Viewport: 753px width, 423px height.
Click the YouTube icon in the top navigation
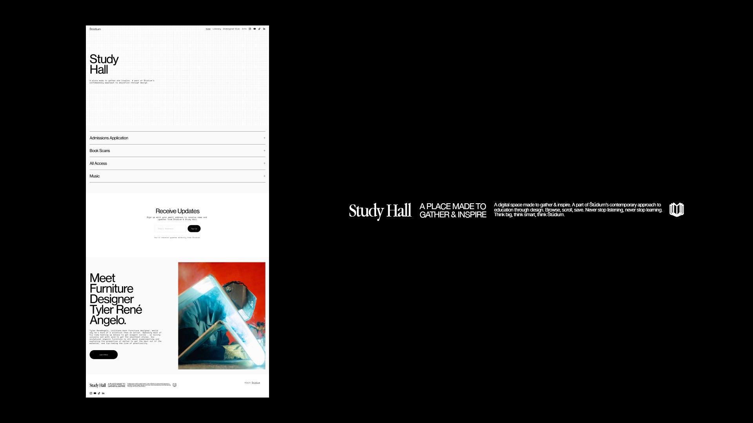[x=255, y=29]
